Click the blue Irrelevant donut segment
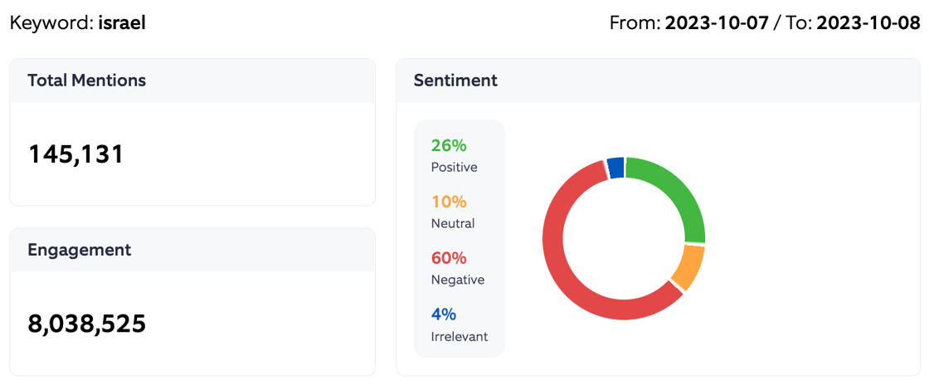The height and width of the screenshot is (385, 929). (x=615, y=168)
